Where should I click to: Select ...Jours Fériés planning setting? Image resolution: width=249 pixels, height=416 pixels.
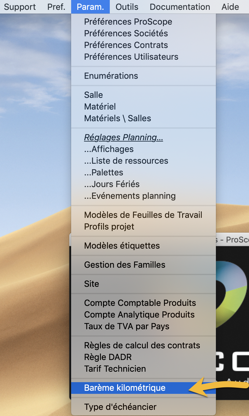(x=112, y=184)
